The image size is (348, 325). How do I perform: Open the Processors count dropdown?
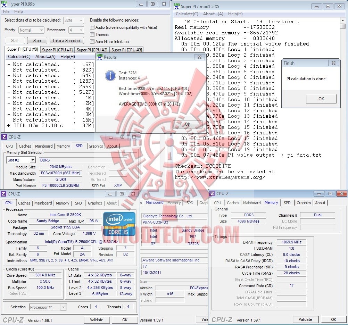(x=76, y=30)
